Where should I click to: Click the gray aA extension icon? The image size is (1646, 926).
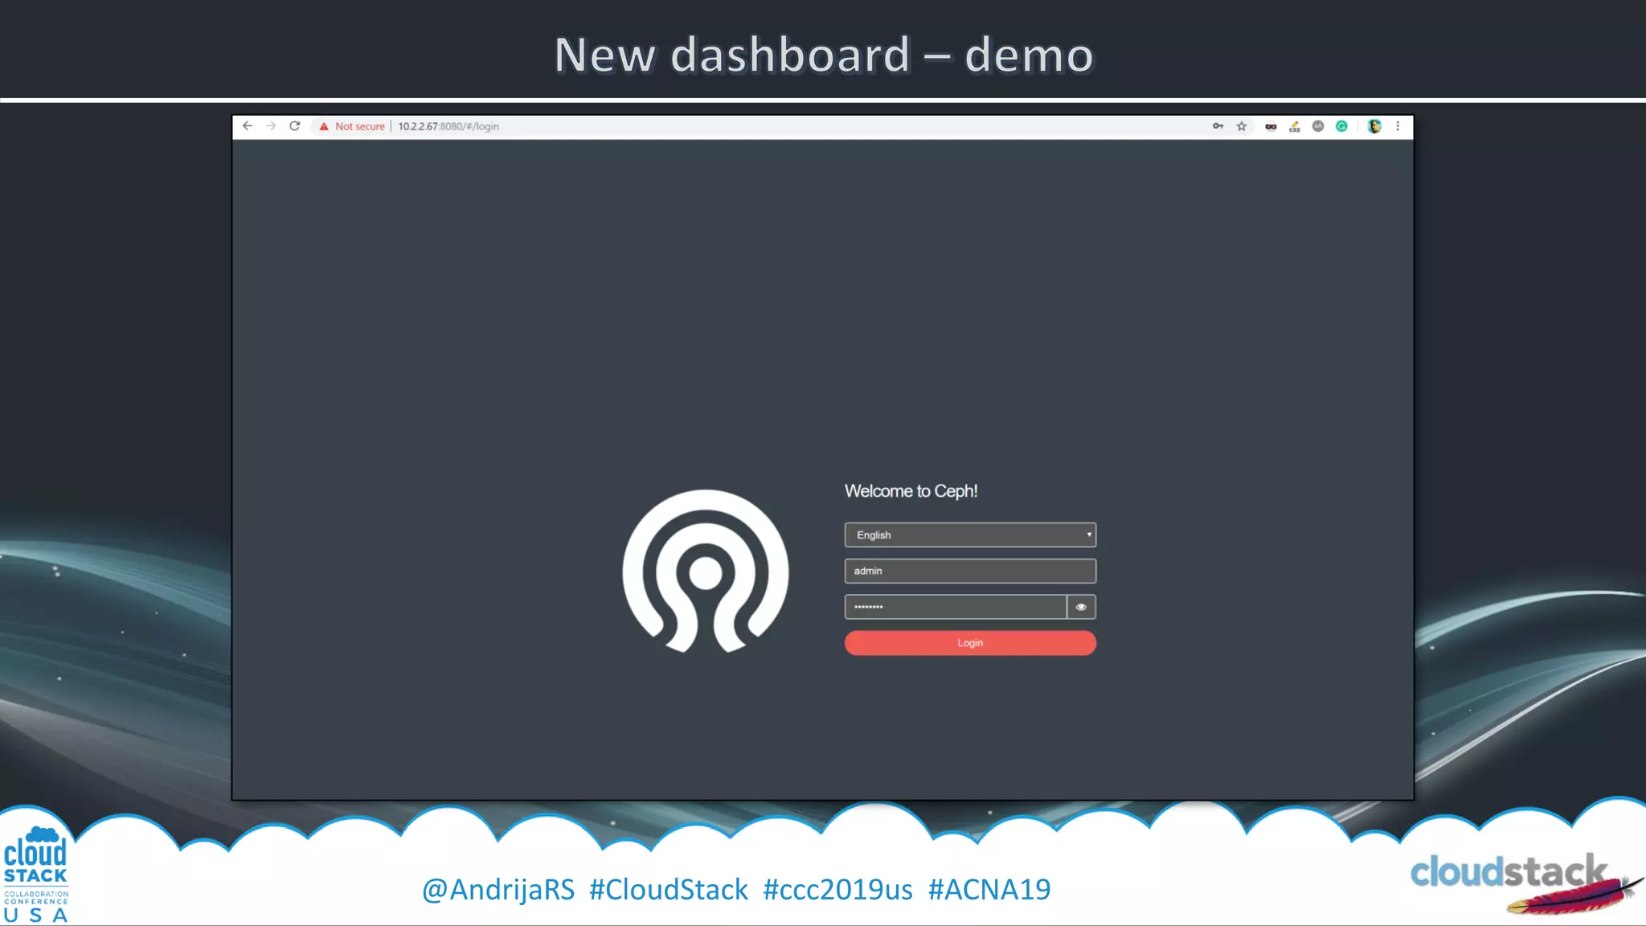click(1318, 126)
